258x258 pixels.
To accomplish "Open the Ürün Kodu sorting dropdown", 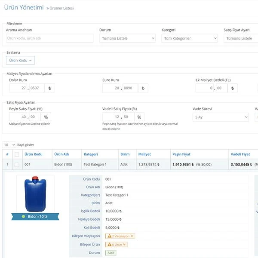I will pos(20,61).
